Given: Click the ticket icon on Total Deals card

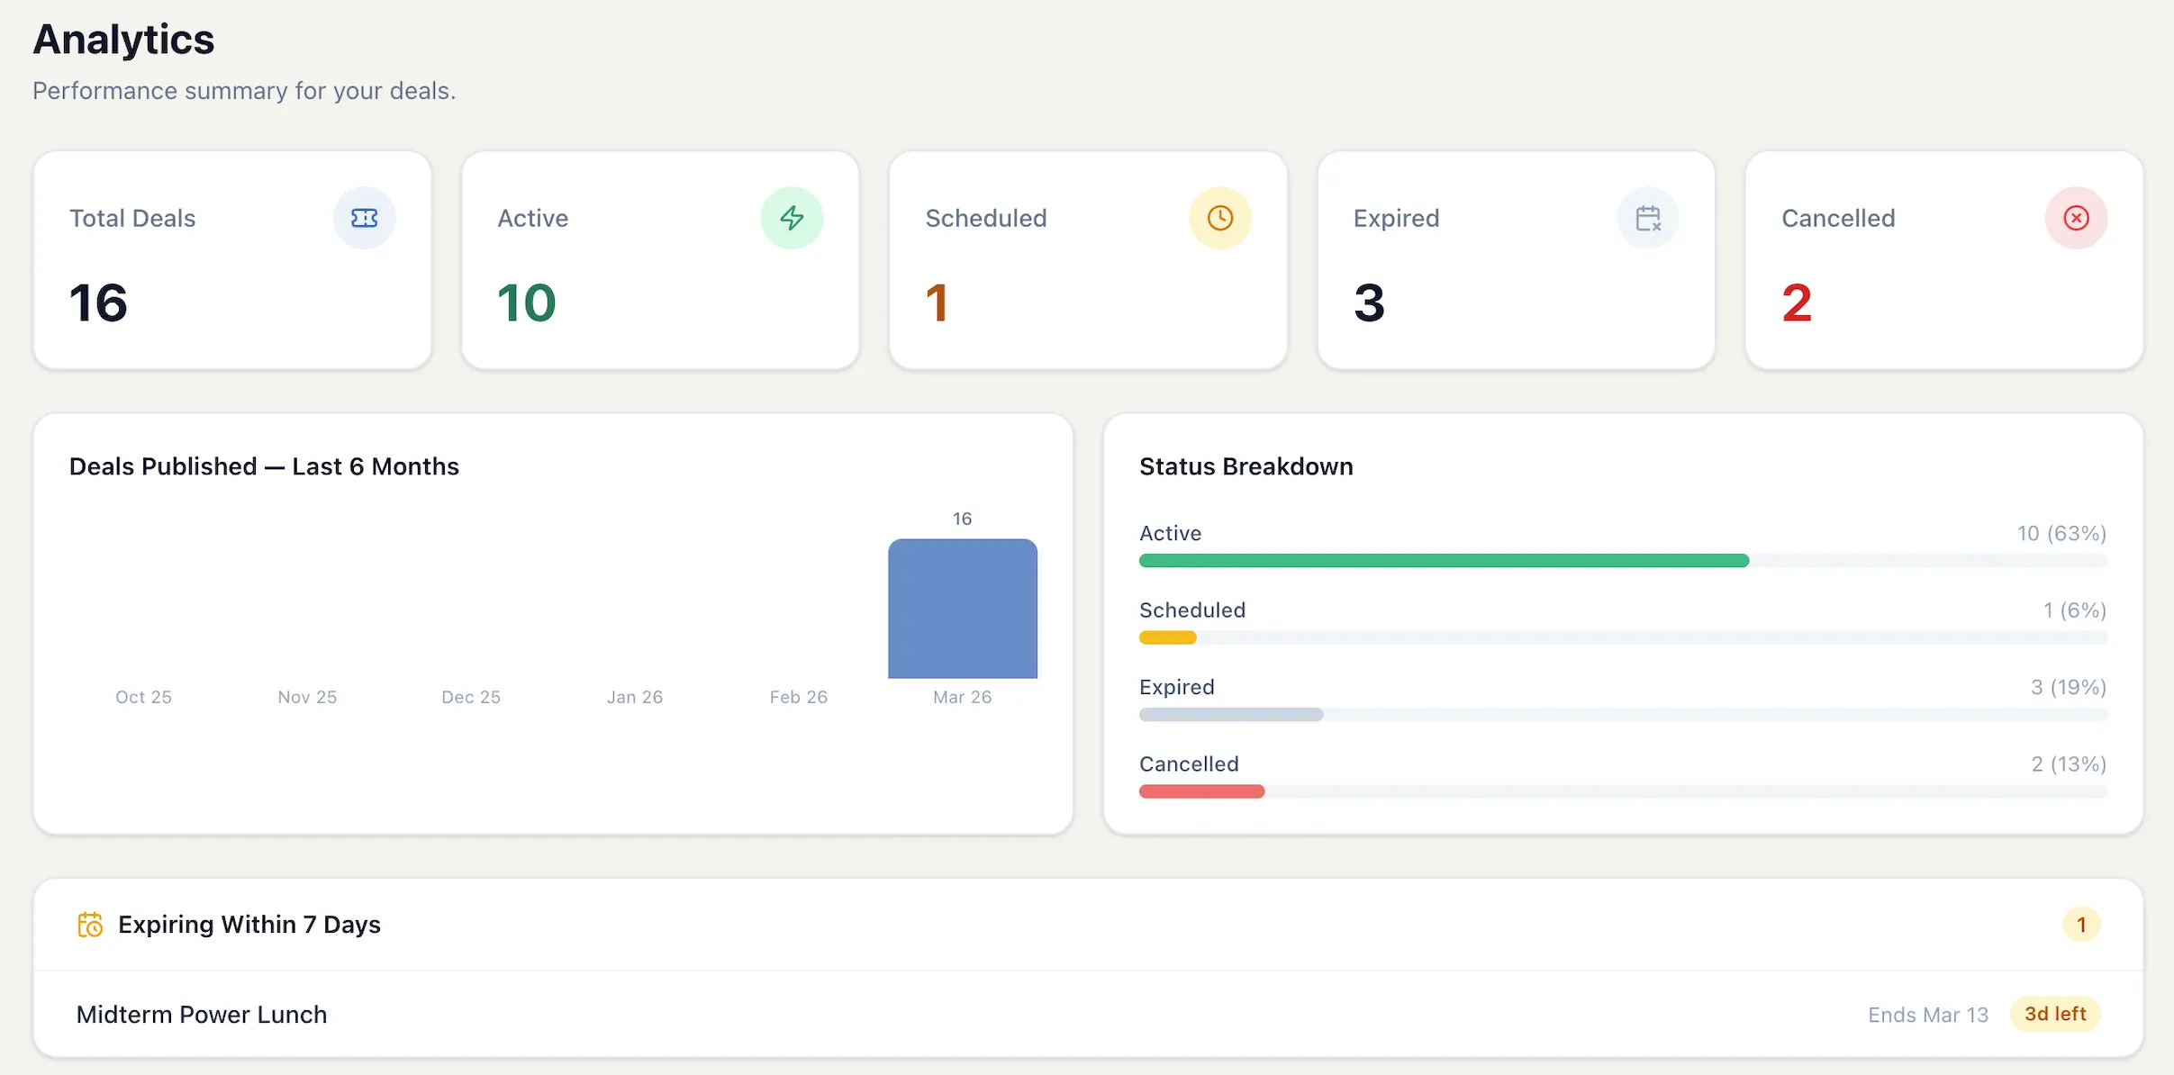Looking at the screenshot, I should point(364,218).
